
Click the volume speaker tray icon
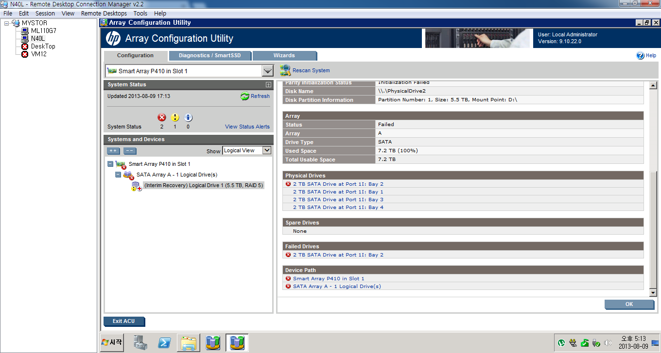[608, 343]
